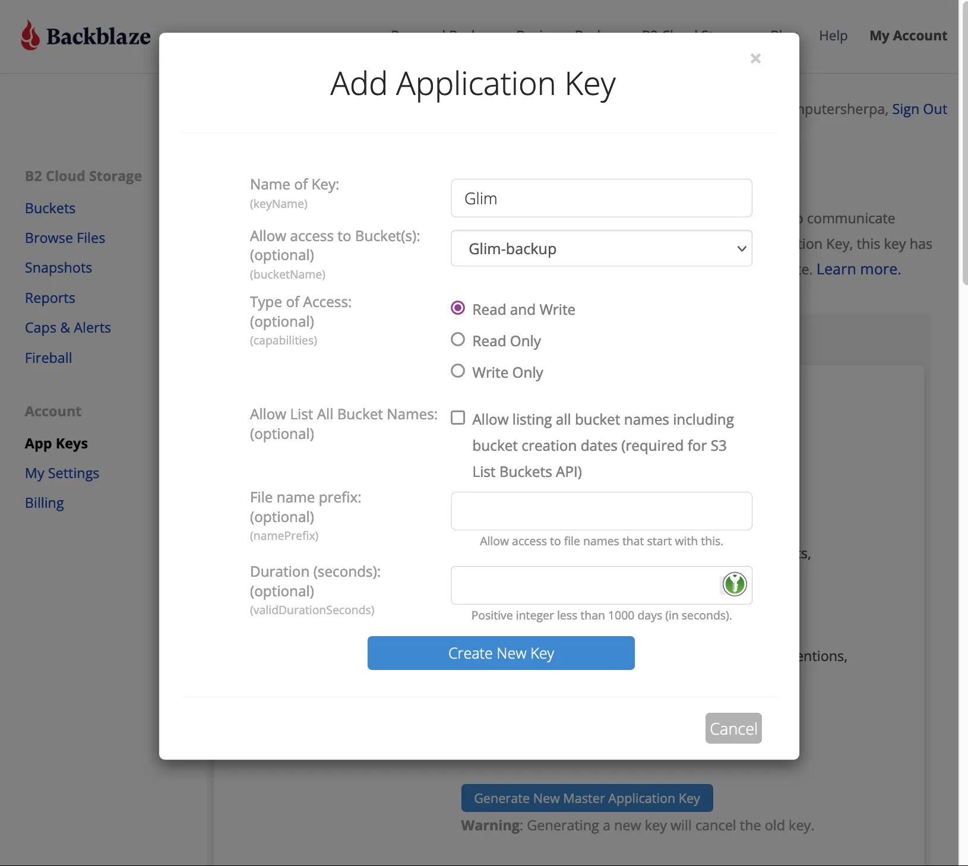Open the Buckets page
Viewport: 968px width, 866px height.
tap(50, 208)
